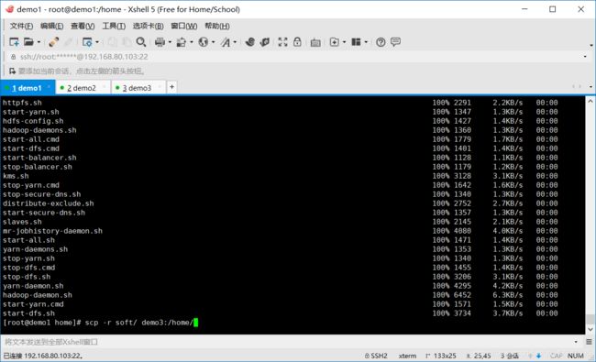The image size is (596, 362).
Task: Open the 选项卡(B) menu
Action: [x=148, y=26]
